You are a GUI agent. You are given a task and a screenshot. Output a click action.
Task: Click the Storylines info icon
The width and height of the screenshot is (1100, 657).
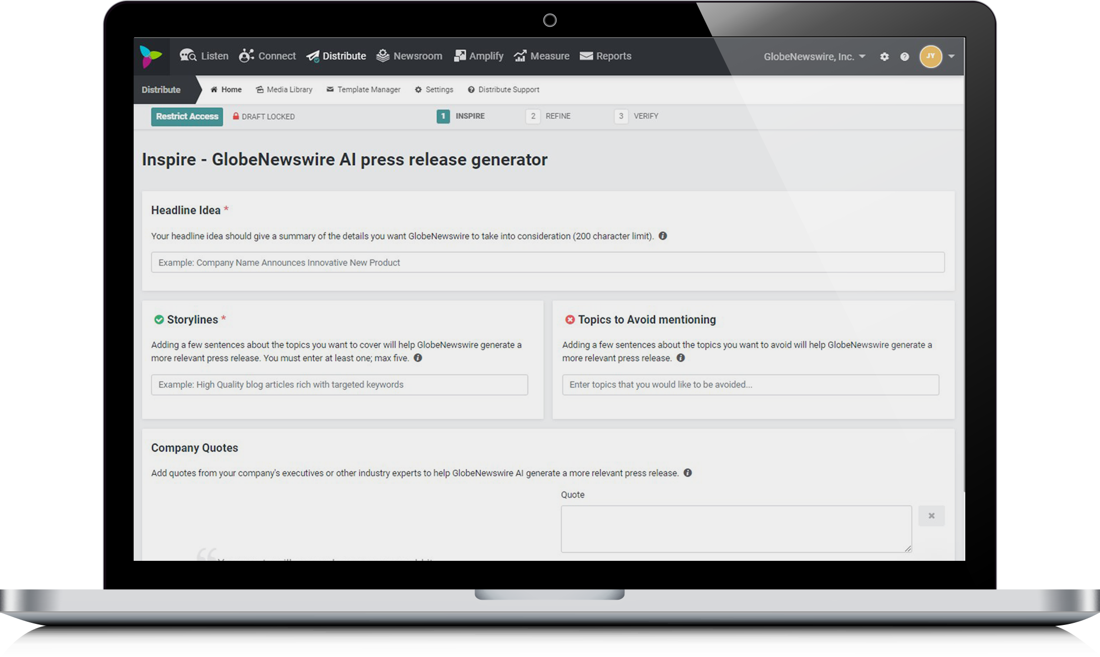click(x=418, y=358)
